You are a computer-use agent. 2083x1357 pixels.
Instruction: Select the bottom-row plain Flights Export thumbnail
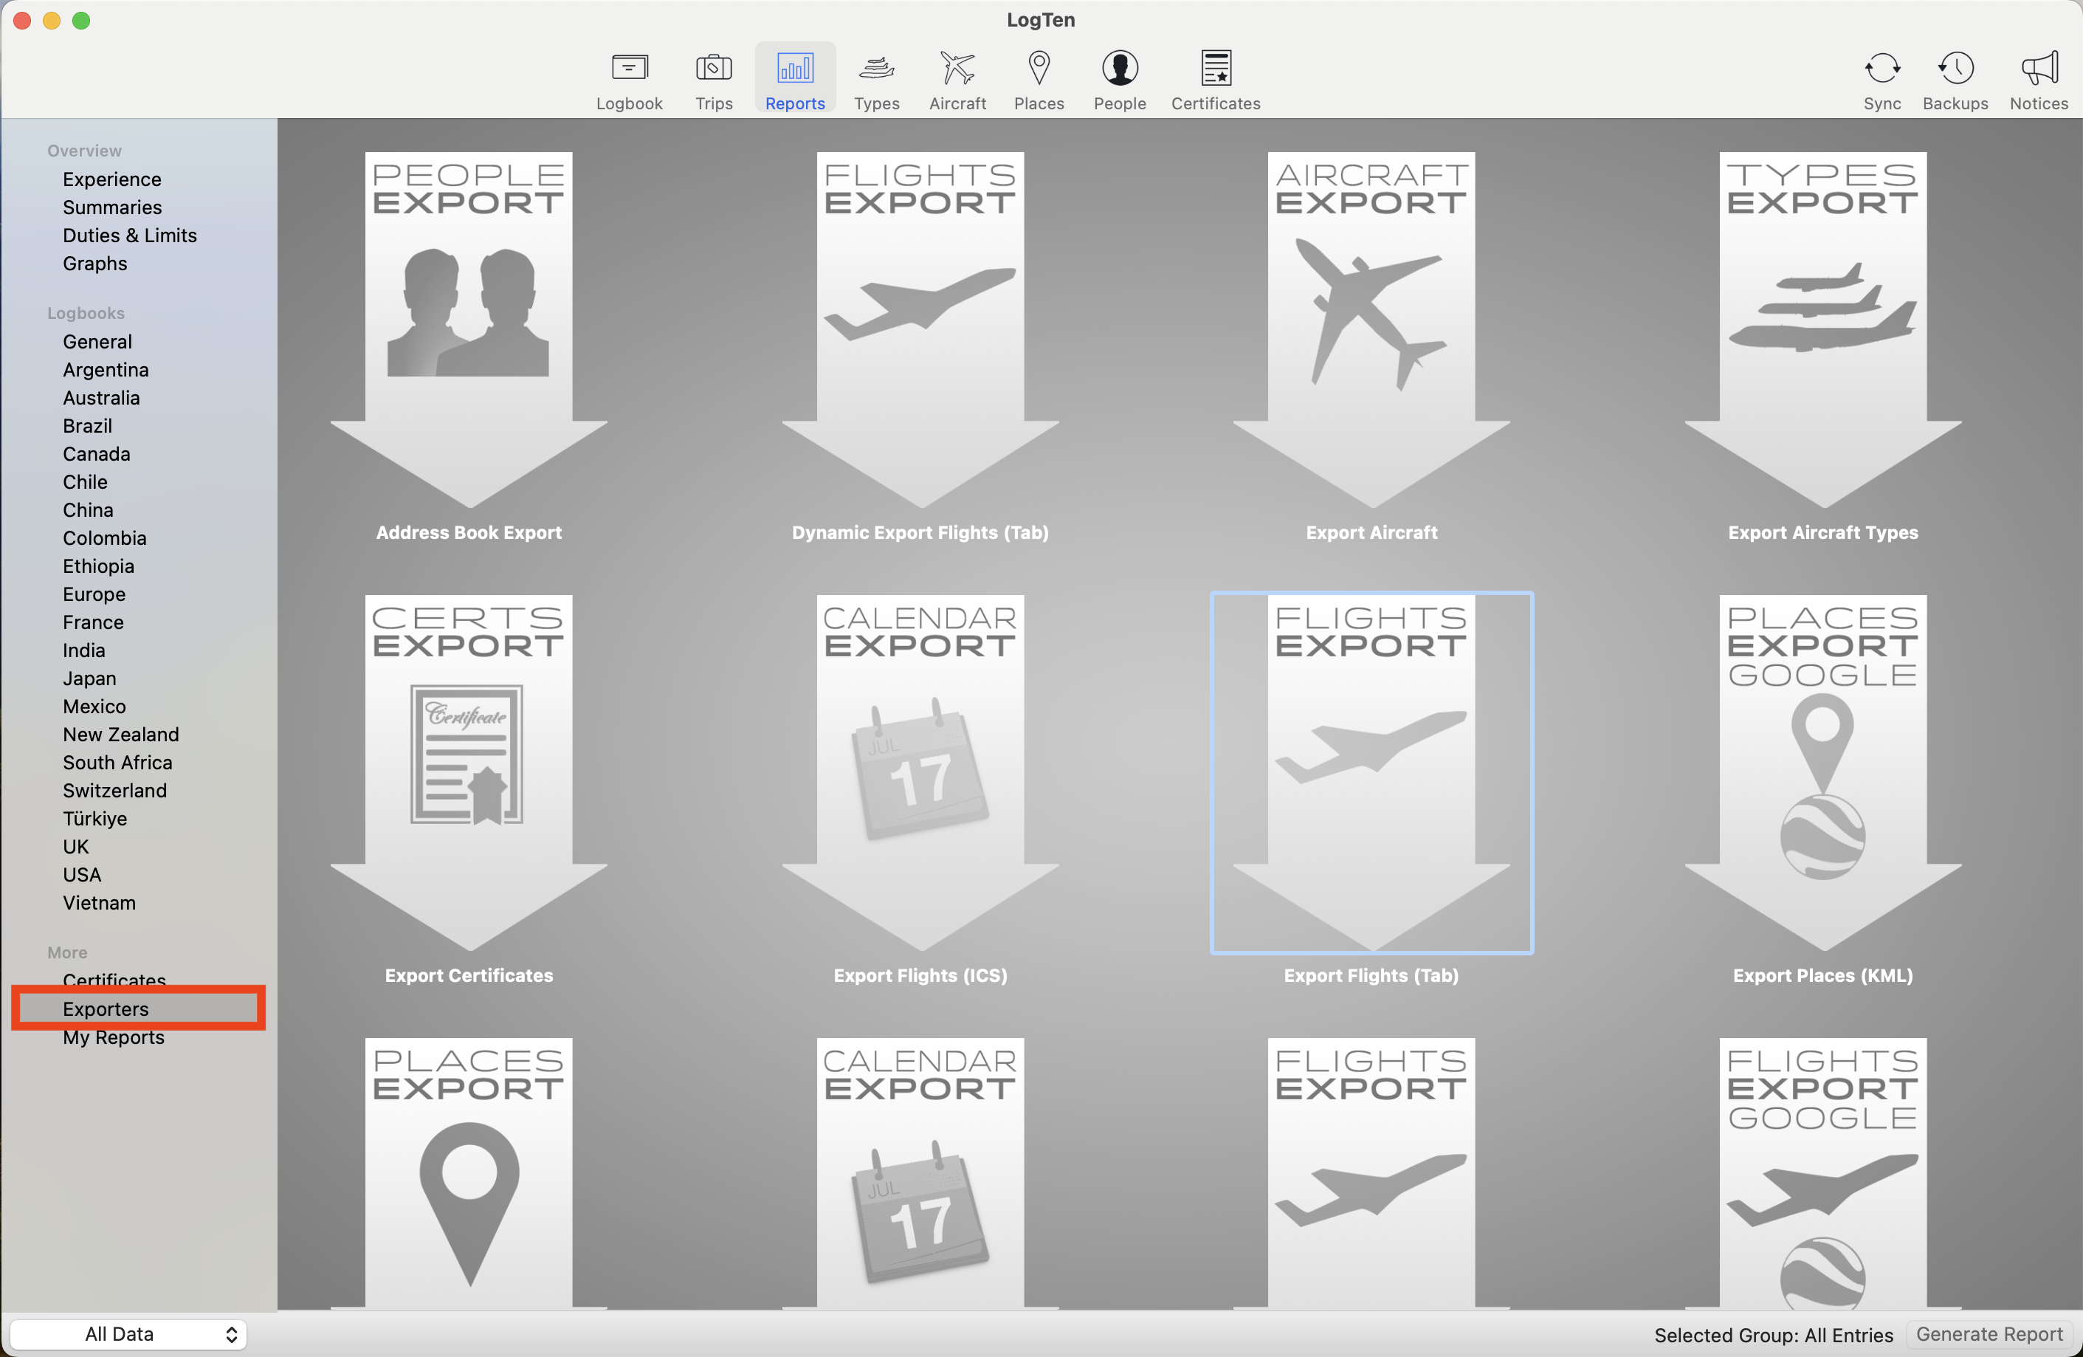pyautogui.click(x=1371, y=1173)
